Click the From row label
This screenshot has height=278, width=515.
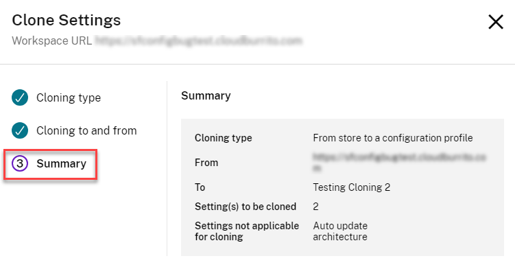206,163
